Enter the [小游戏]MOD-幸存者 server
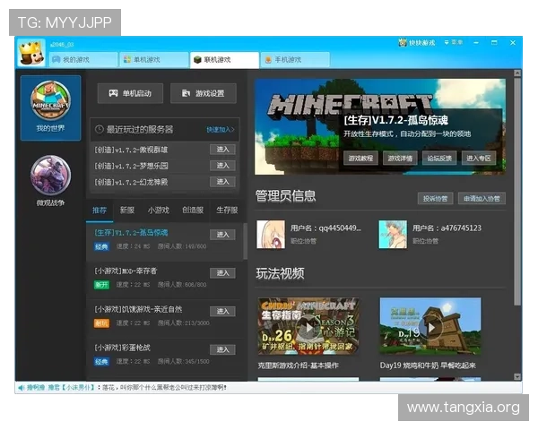The width and height of the screenshot is (538, 430). coord(222,273)
